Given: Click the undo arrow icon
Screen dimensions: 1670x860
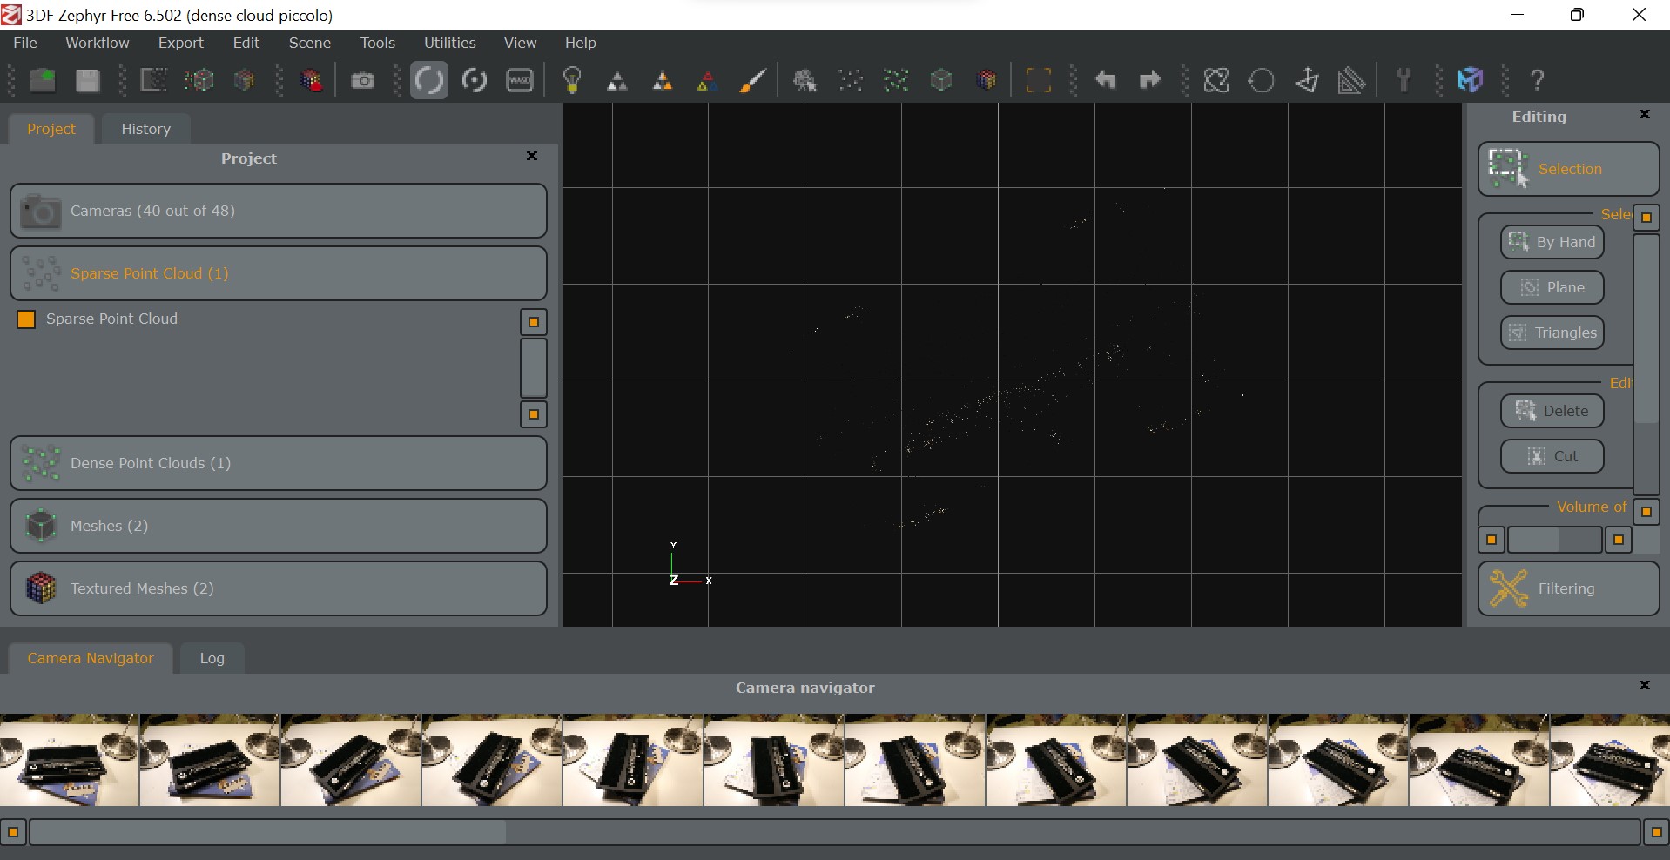Looking at the screenshot, I should coord(1105,81).
